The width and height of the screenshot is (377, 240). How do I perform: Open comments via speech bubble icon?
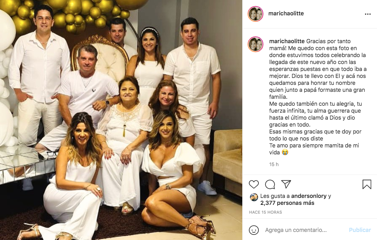[270, 184]
